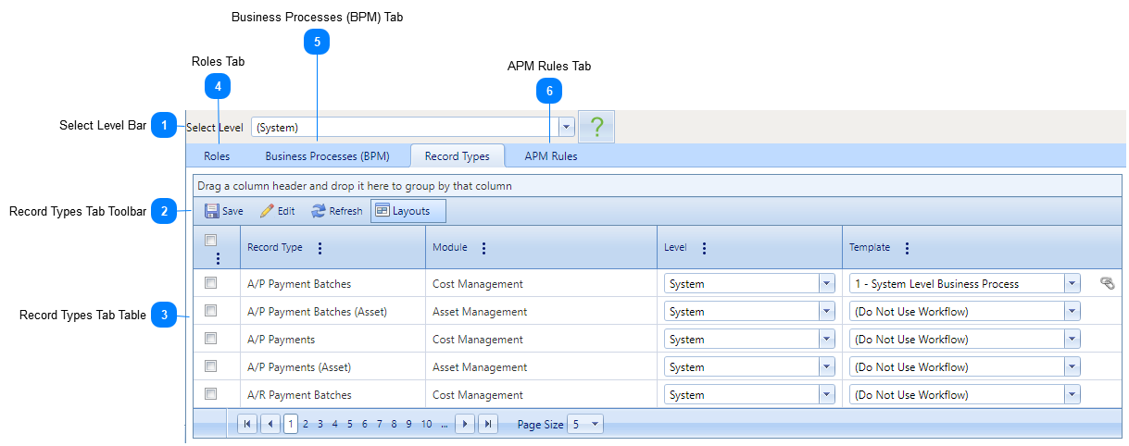The image size is (1129, 446).
Task: Click the Refresh arrows icon
Action: click(319, 211)
